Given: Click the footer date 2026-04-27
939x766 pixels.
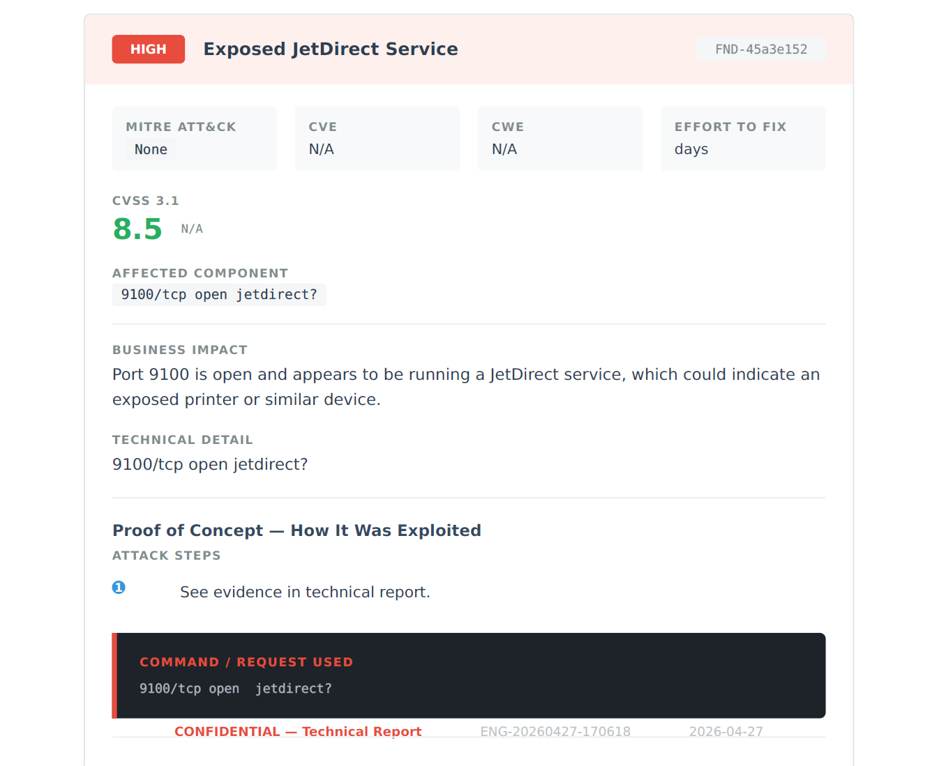Looking at the screenshot, I should (726, 731).
